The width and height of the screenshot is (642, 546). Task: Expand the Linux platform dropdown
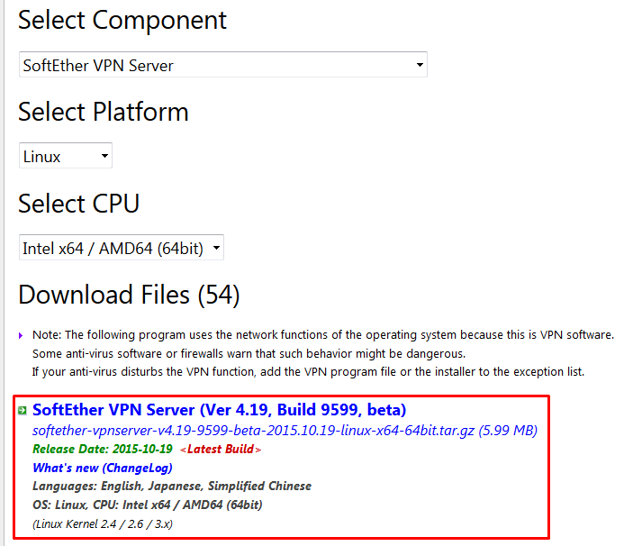click(x=66, y=156)
